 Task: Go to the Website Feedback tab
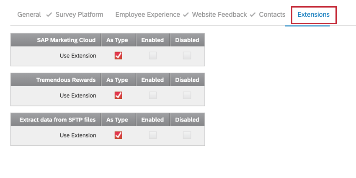[219, 15]
